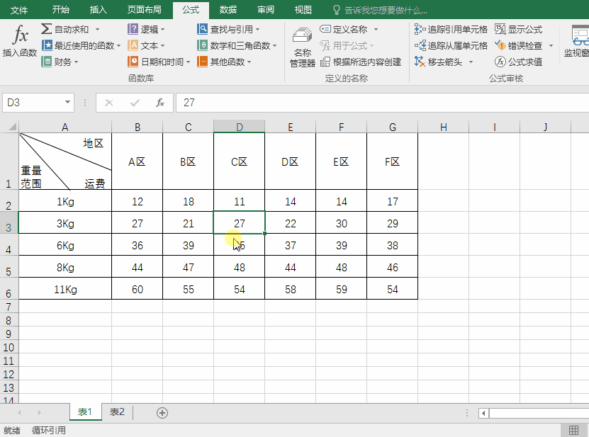Switch to the Home (开始) tab
Screen dimensions: 589x437
[60, 10]
